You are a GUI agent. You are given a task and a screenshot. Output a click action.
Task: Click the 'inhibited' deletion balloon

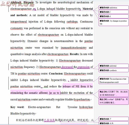click(x=113, y=66)
